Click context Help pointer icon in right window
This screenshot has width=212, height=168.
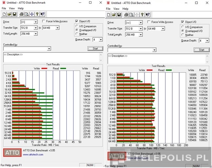148,15
